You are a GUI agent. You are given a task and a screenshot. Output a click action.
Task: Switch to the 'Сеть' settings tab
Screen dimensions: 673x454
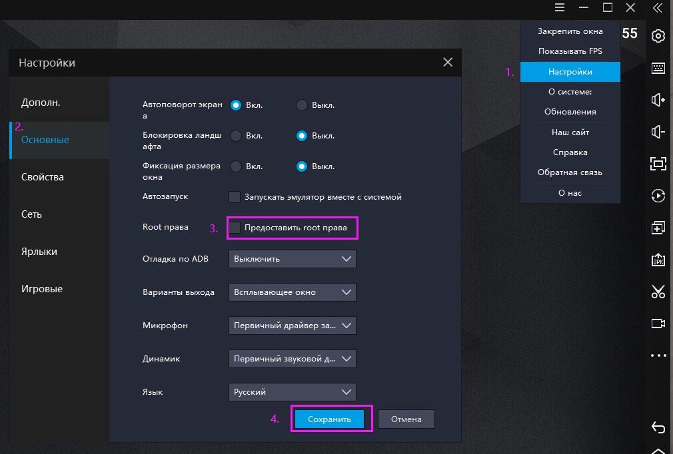pyautogui.click(x=31, y=214)
